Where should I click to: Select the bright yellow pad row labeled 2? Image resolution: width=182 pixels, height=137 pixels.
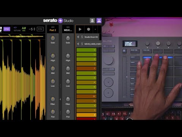pos(86,115)
